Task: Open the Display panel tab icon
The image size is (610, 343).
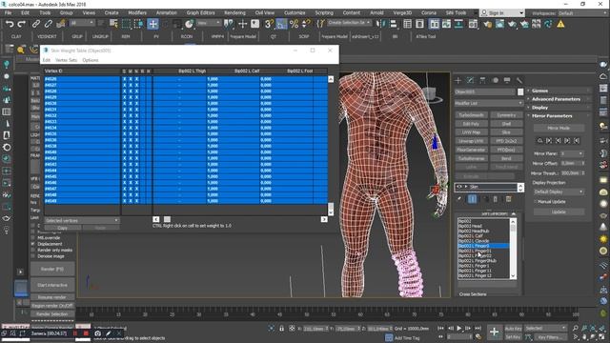Action: [x=507, y=80]
